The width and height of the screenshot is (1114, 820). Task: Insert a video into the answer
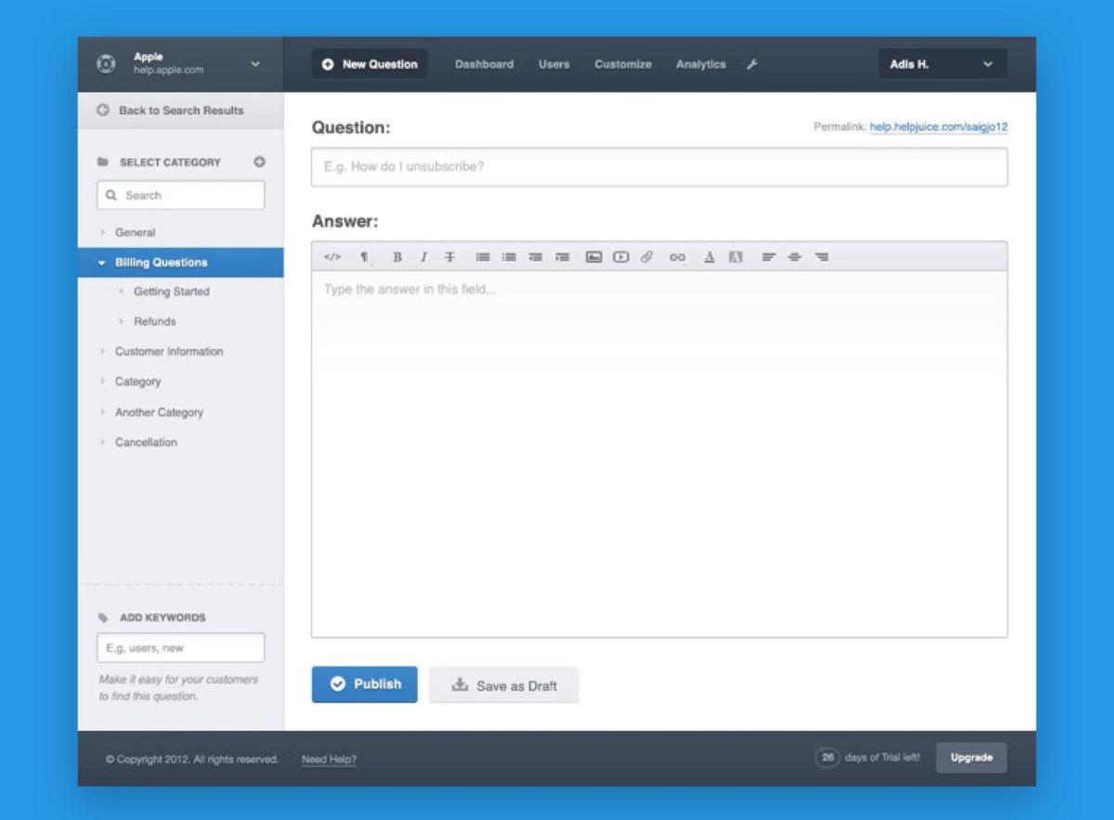620,257
